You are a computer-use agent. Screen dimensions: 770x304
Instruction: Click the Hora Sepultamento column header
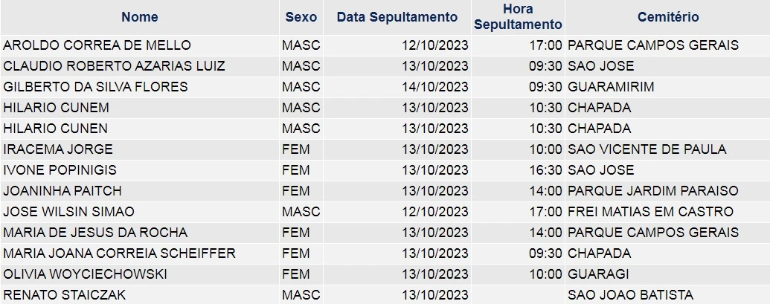point(518,17)
